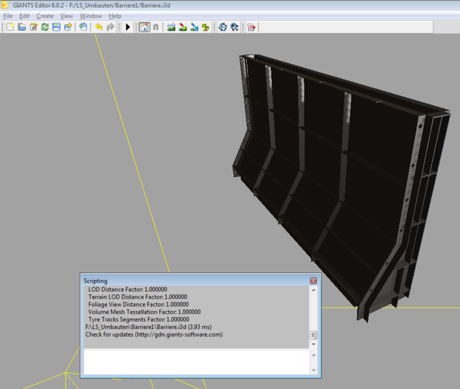The height and width of the screenshot is (389, 460).
Task: Click the terrain sculpt mode icon
Action: (x=171, y=27)
